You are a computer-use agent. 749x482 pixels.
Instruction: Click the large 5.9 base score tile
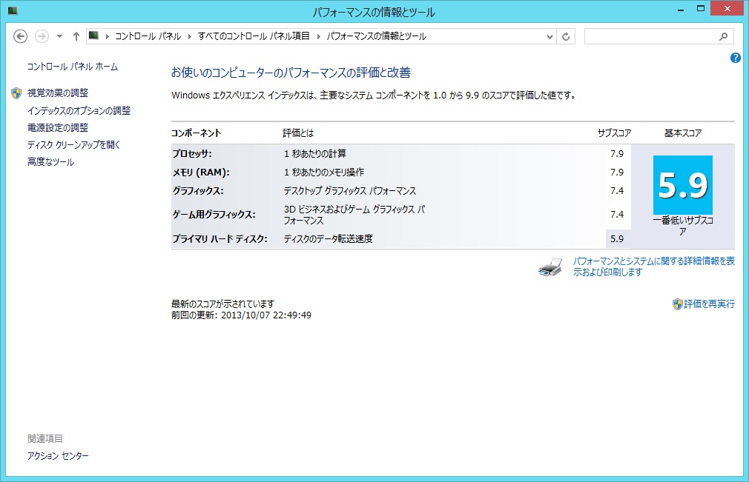[682, 185]
